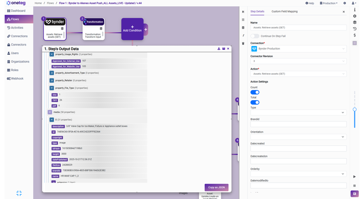364x199 pixels.
Task: Toggle the Total switch
Action: [255, 102]
